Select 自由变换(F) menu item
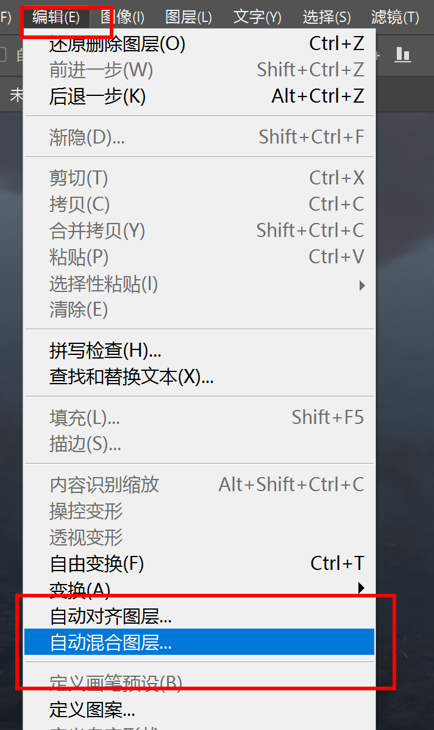This screenshot has height=730, width=434. click(x=97, y=563)
